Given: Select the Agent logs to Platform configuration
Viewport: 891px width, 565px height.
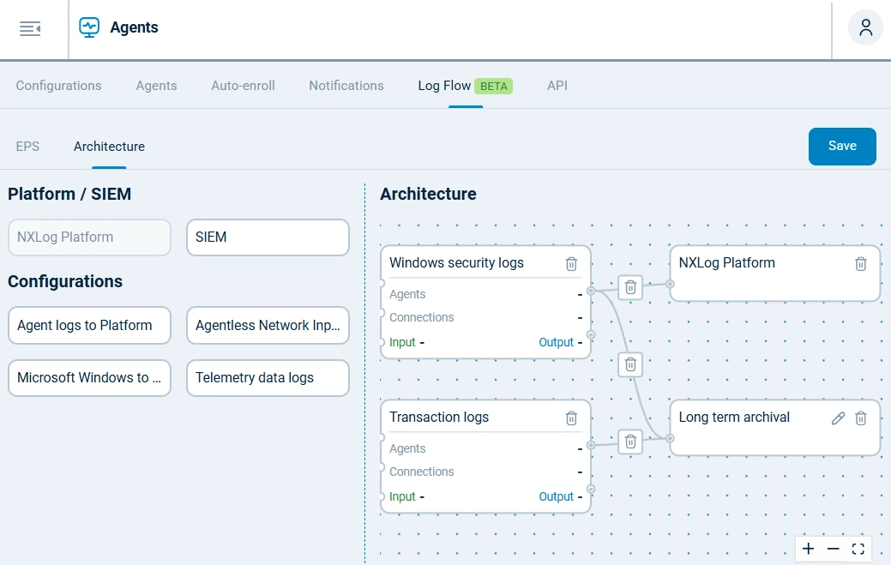Looking at the screenshot, I should (89, 325).
